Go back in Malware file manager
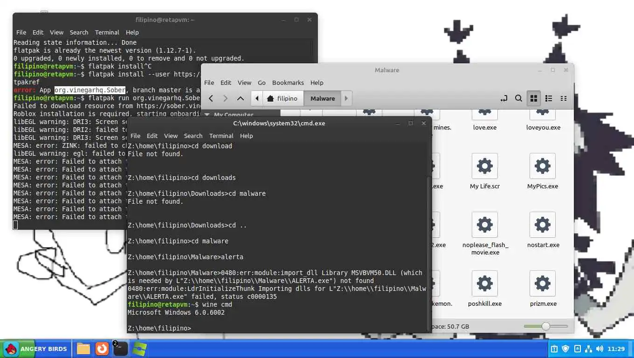 [x=211, y=98]
